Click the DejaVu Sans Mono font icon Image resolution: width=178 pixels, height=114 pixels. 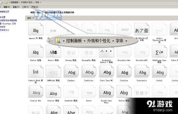pyautogui.click(x=107, y=91)
